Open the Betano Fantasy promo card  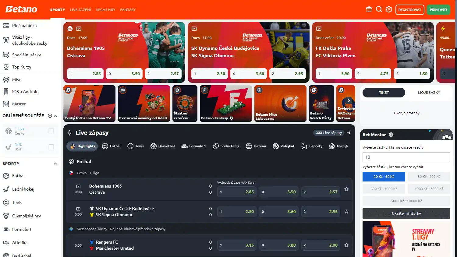point(226,104)
